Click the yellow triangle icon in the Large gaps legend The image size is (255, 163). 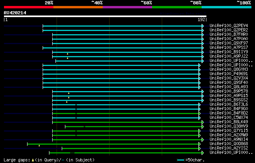(x=33, y=160)
